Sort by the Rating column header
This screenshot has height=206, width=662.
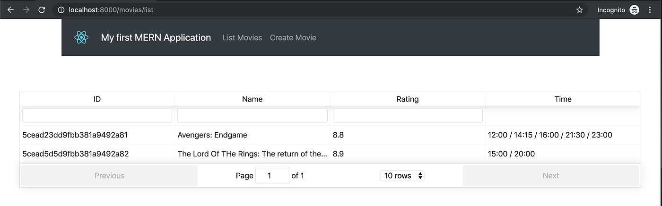click(x=408, y=99)
